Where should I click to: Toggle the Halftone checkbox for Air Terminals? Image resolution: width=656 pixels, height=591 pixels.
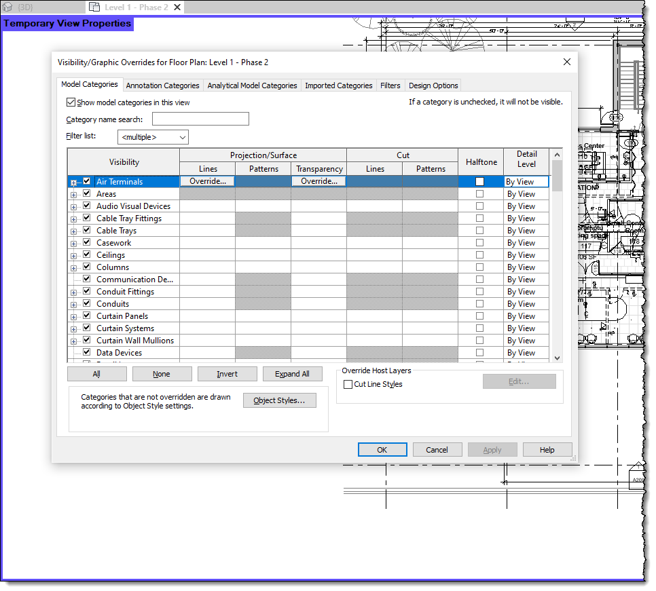coord(481,180)
